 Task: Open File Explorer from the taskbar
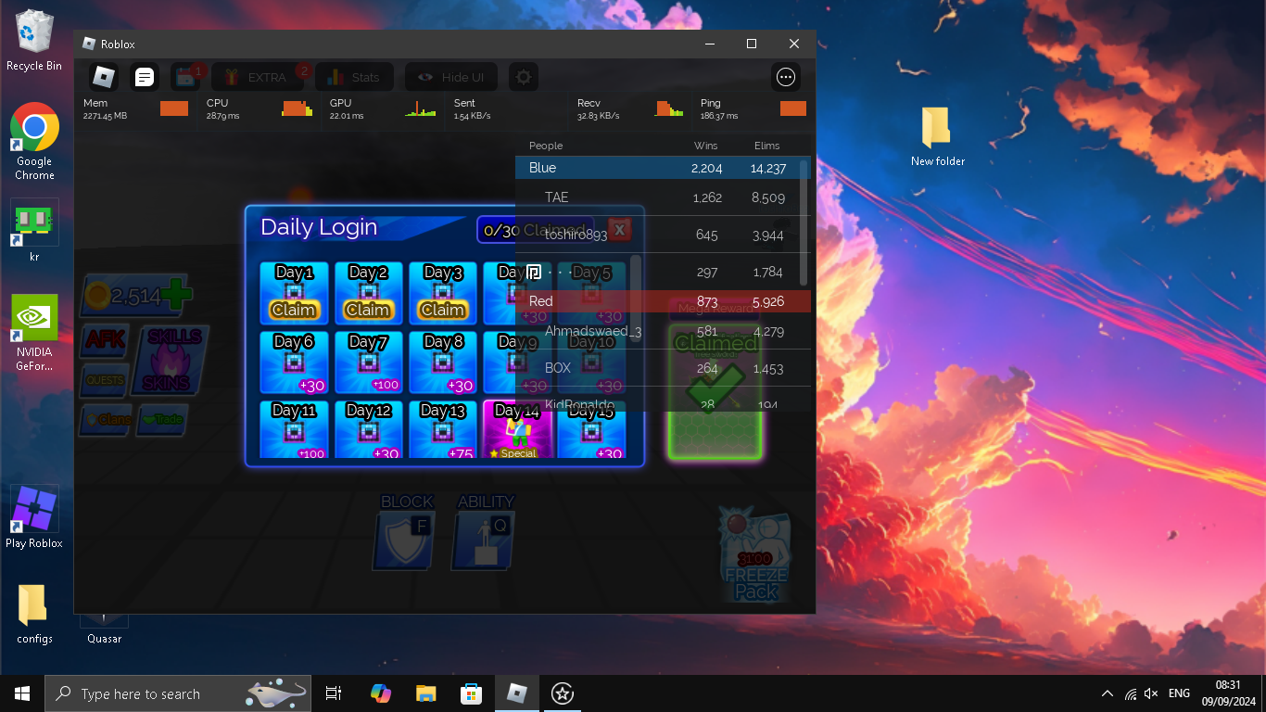[425, 693]
